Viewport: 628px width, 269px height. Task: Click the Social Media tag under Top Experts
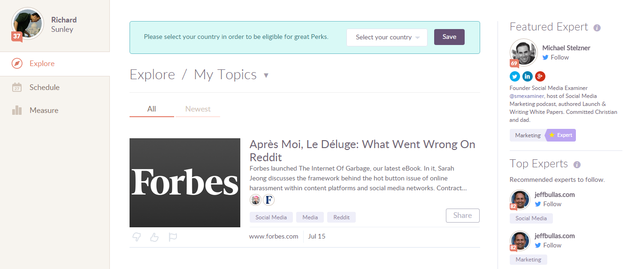click(x=531, y=218)
